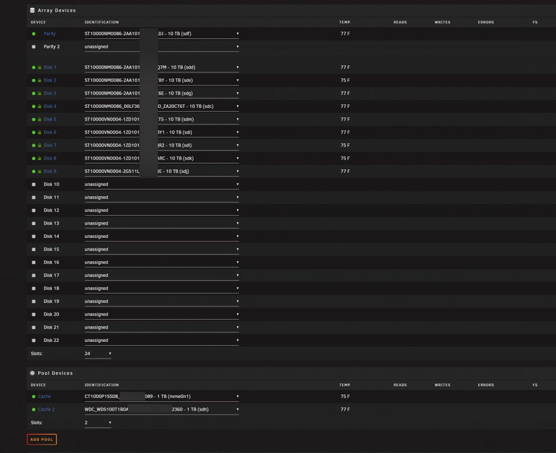Open the Parity device link
Image resolution: width=556 pixels, height=453 pixels.
[x=49, y=34]
